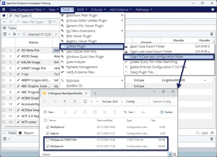Check the box for ACDSee row 11
Image resolution: width=217 pixels, height=157 pixels.
coord(4,110)
